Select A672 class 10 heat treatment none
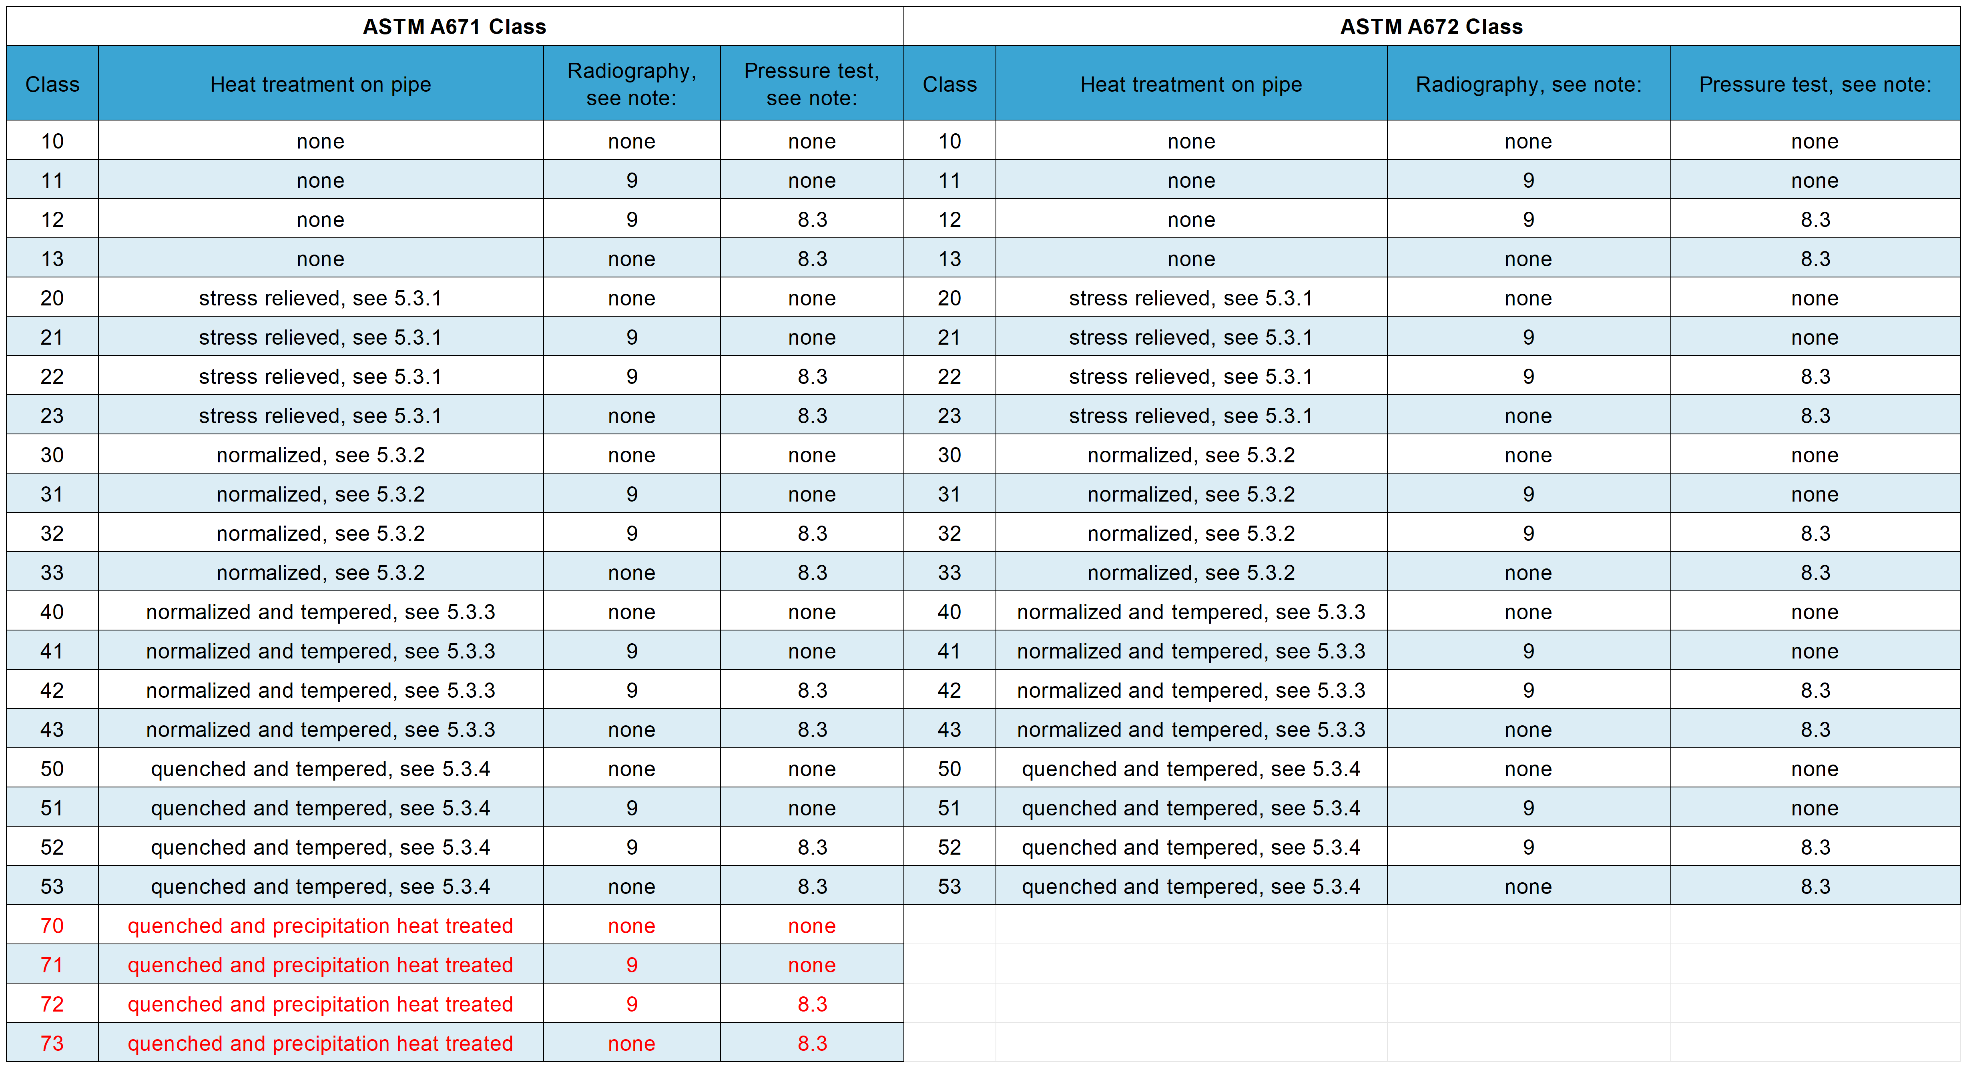This screenshot has width=1967, height=1068. [x=1191, y=141]
